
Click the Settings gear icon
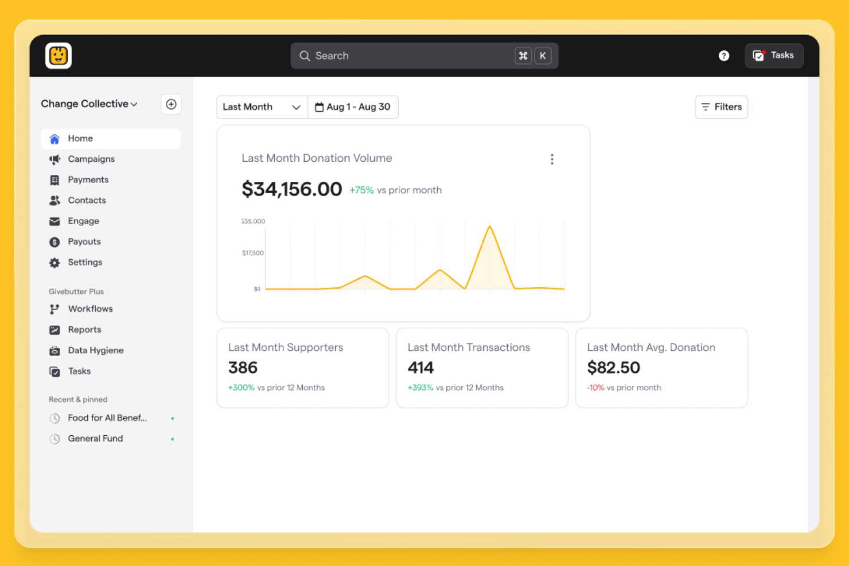tap(54, 262)
